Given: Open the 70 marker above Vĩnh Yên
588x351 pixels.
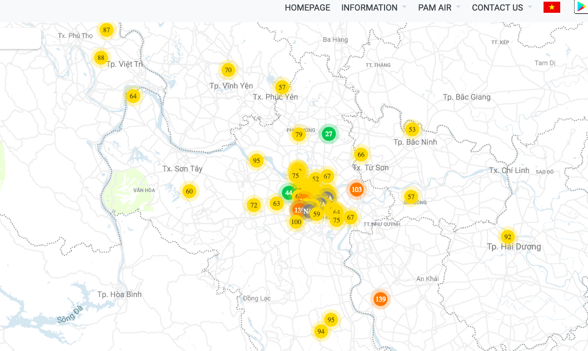Looking at the screenshot, I should click(x=228, y=70).
